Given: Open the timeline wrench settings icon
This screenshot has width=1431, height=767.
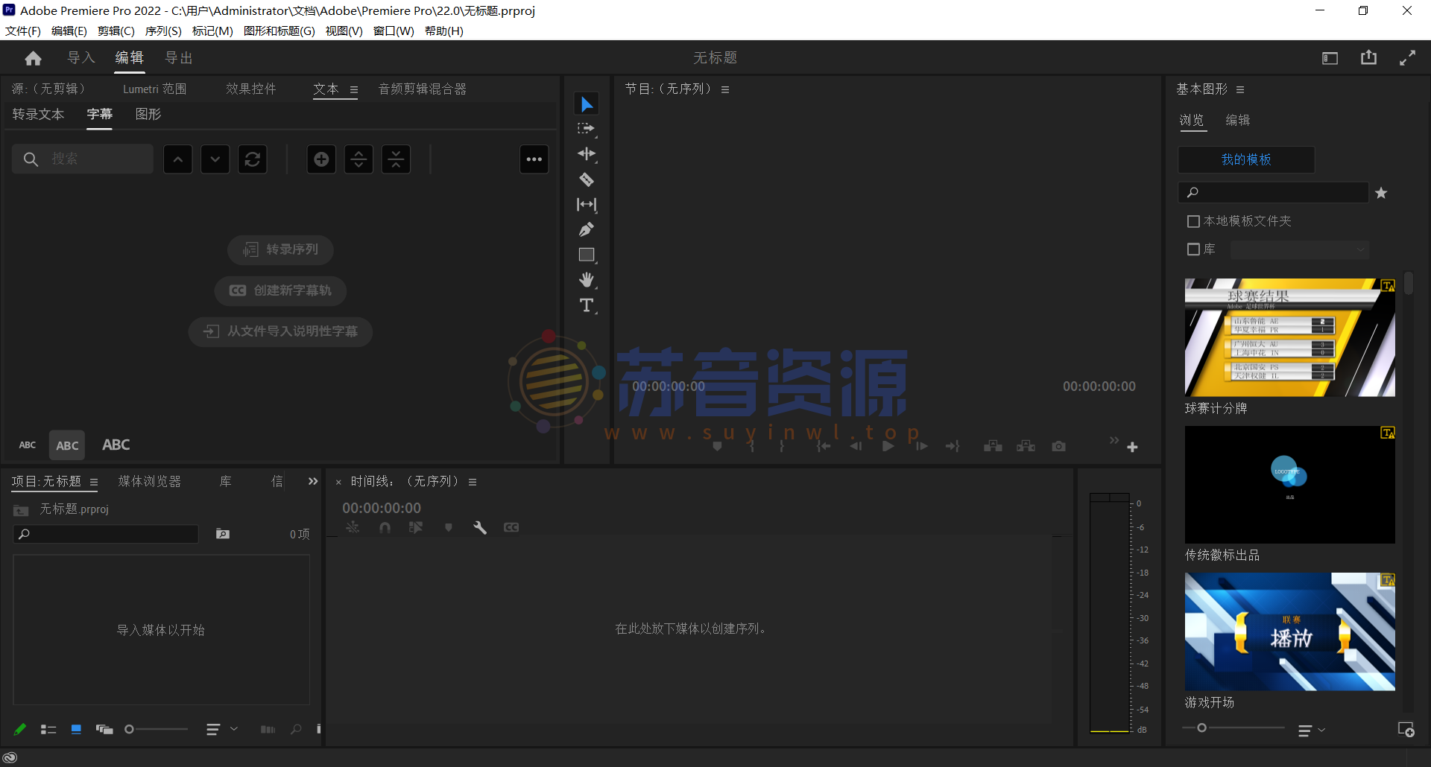Looking at the screenshot, I should (x=480, y=527).
